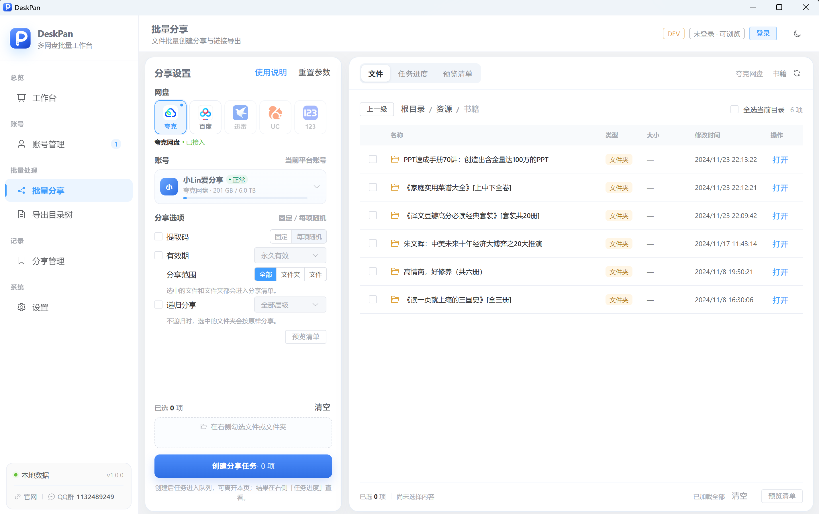Switch to the 文件 tab
The image size is (819, 514).
click(375, 74)
